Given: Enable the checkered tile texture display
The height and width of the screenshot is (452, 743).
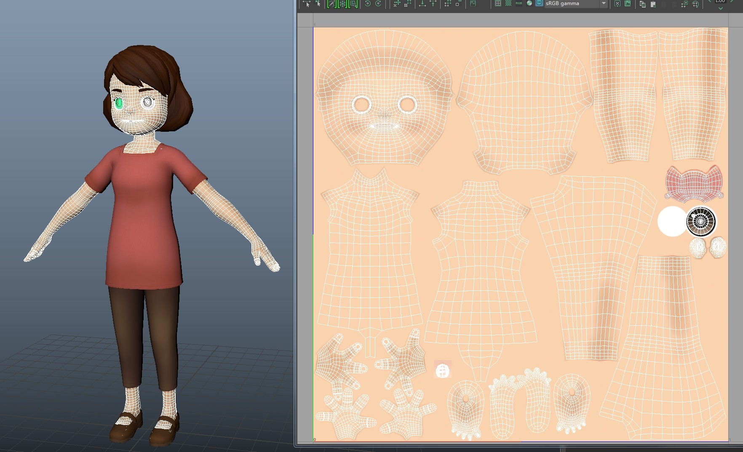Looking at the screenshot, I should [x=509, y=3].
